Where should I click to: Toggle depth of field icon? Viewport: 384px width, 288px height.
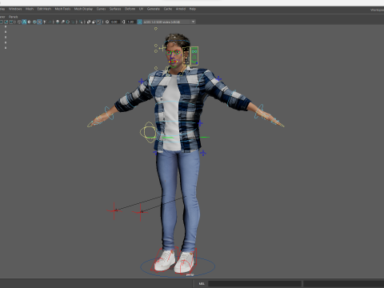pos(73,22)
